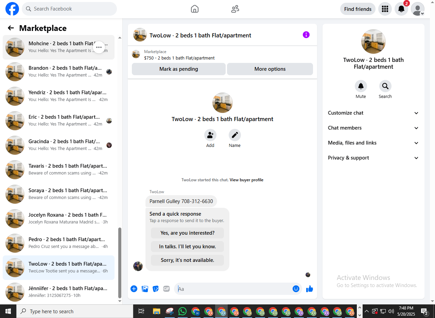The width and height of the screenshot is (435, 318).
Task: Open the Home icon in top navigation
Action: 195,9
